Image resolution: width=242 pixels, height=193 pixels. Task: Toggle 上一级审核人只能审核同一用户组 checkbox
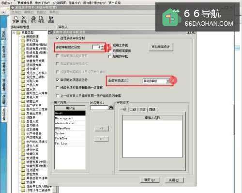pos(57,96)
